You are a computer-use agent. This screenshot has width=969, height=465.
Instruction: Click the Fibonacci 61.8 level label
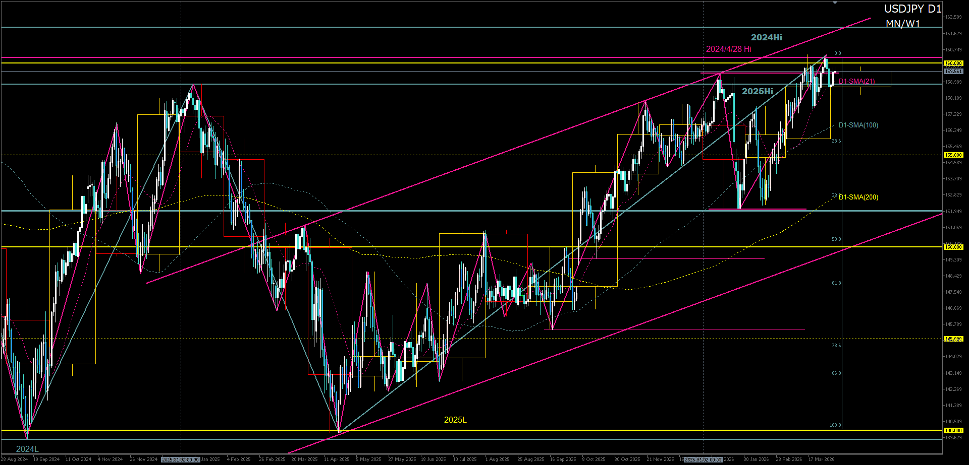click(x=836, y=283)
